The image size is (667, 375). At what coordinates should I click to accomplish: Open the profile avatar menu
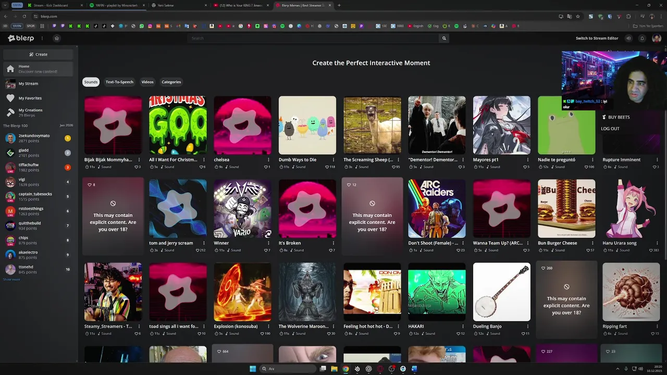(657, 38)
